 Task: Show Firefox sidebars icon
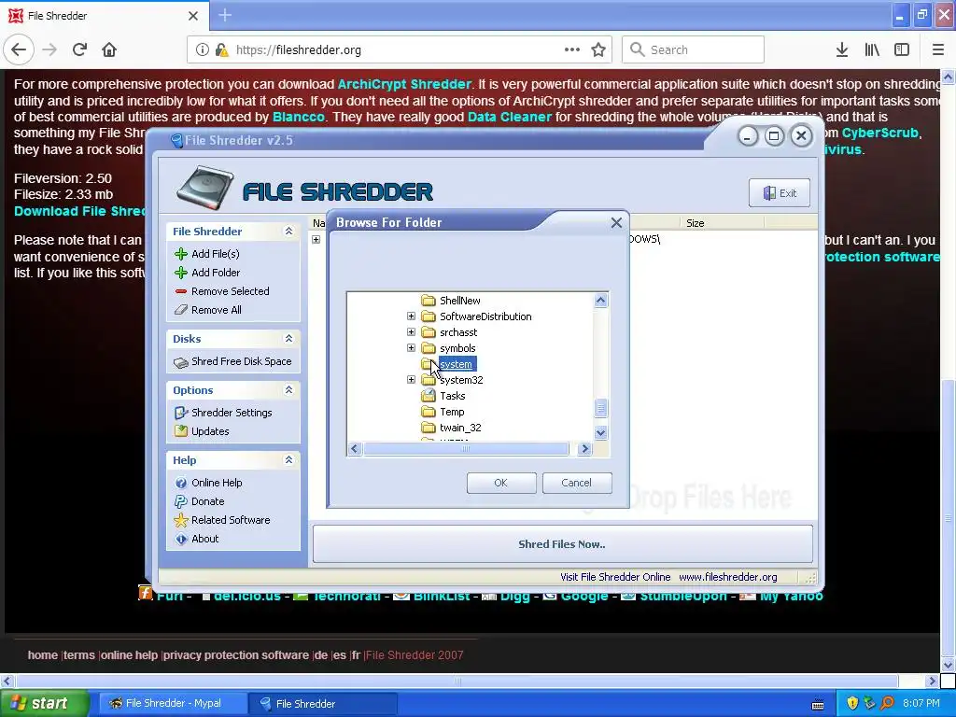pyautogui.click(x=902, y=49)
